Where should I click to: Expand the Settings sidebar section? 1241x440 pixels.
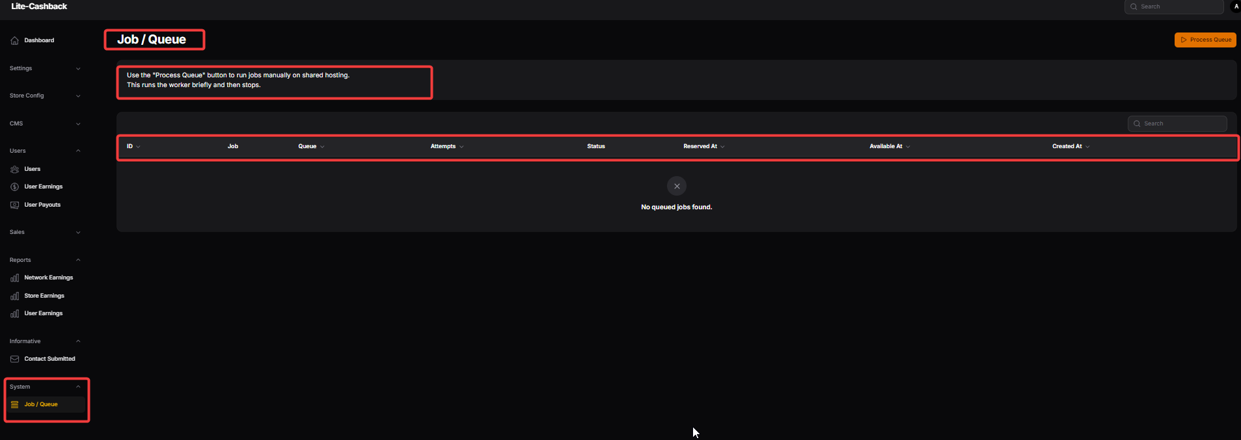coord(45,68)
